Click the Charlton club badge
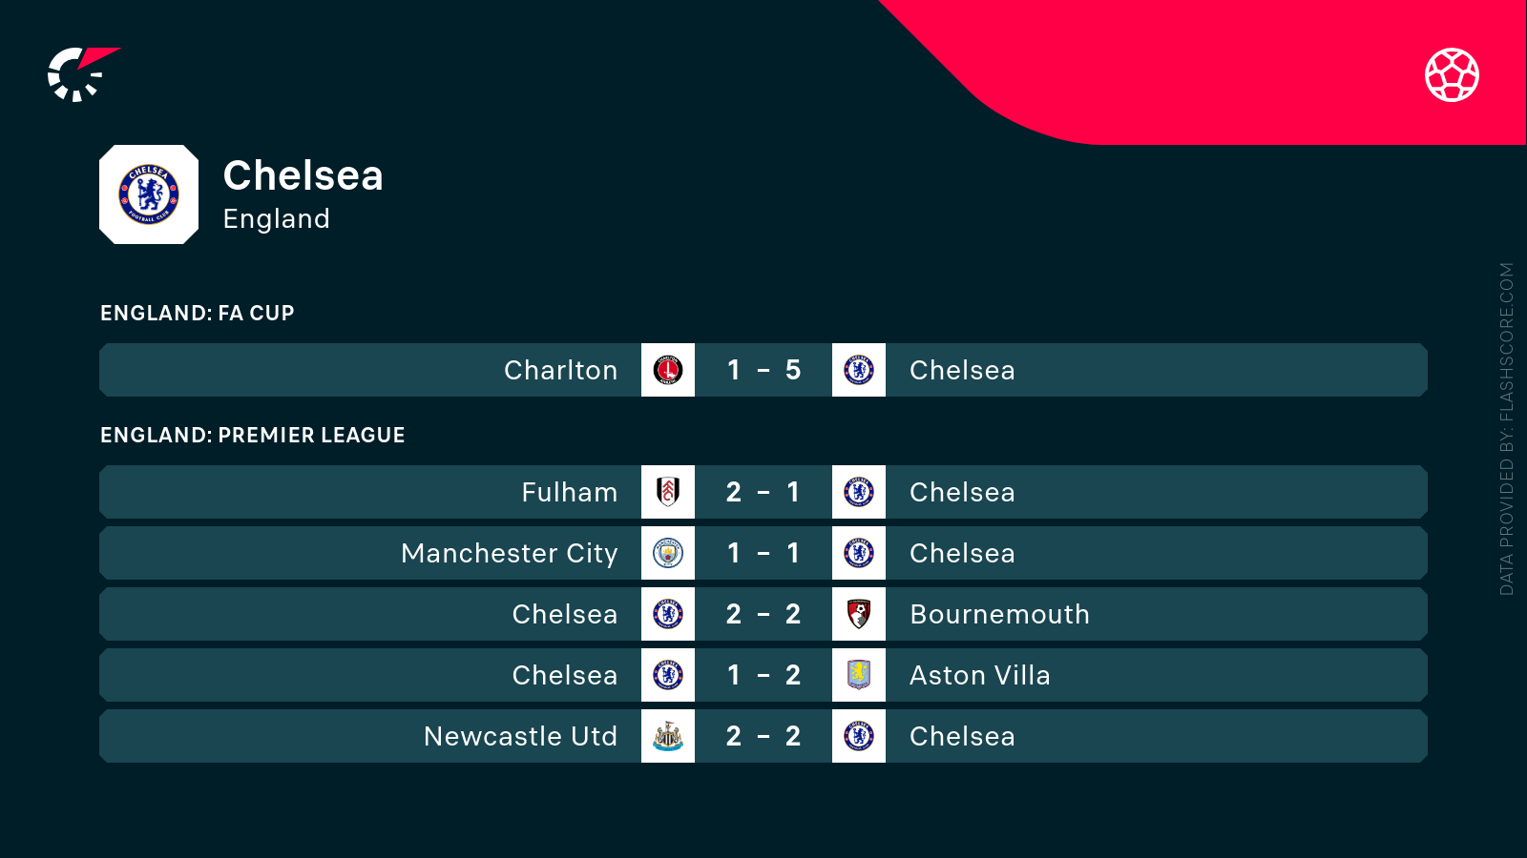 [668, 370]
